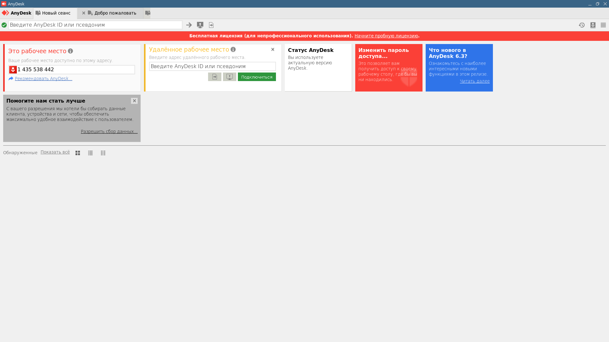
Task: Close the Удалённое рабочее место panel
Action: 273,49
